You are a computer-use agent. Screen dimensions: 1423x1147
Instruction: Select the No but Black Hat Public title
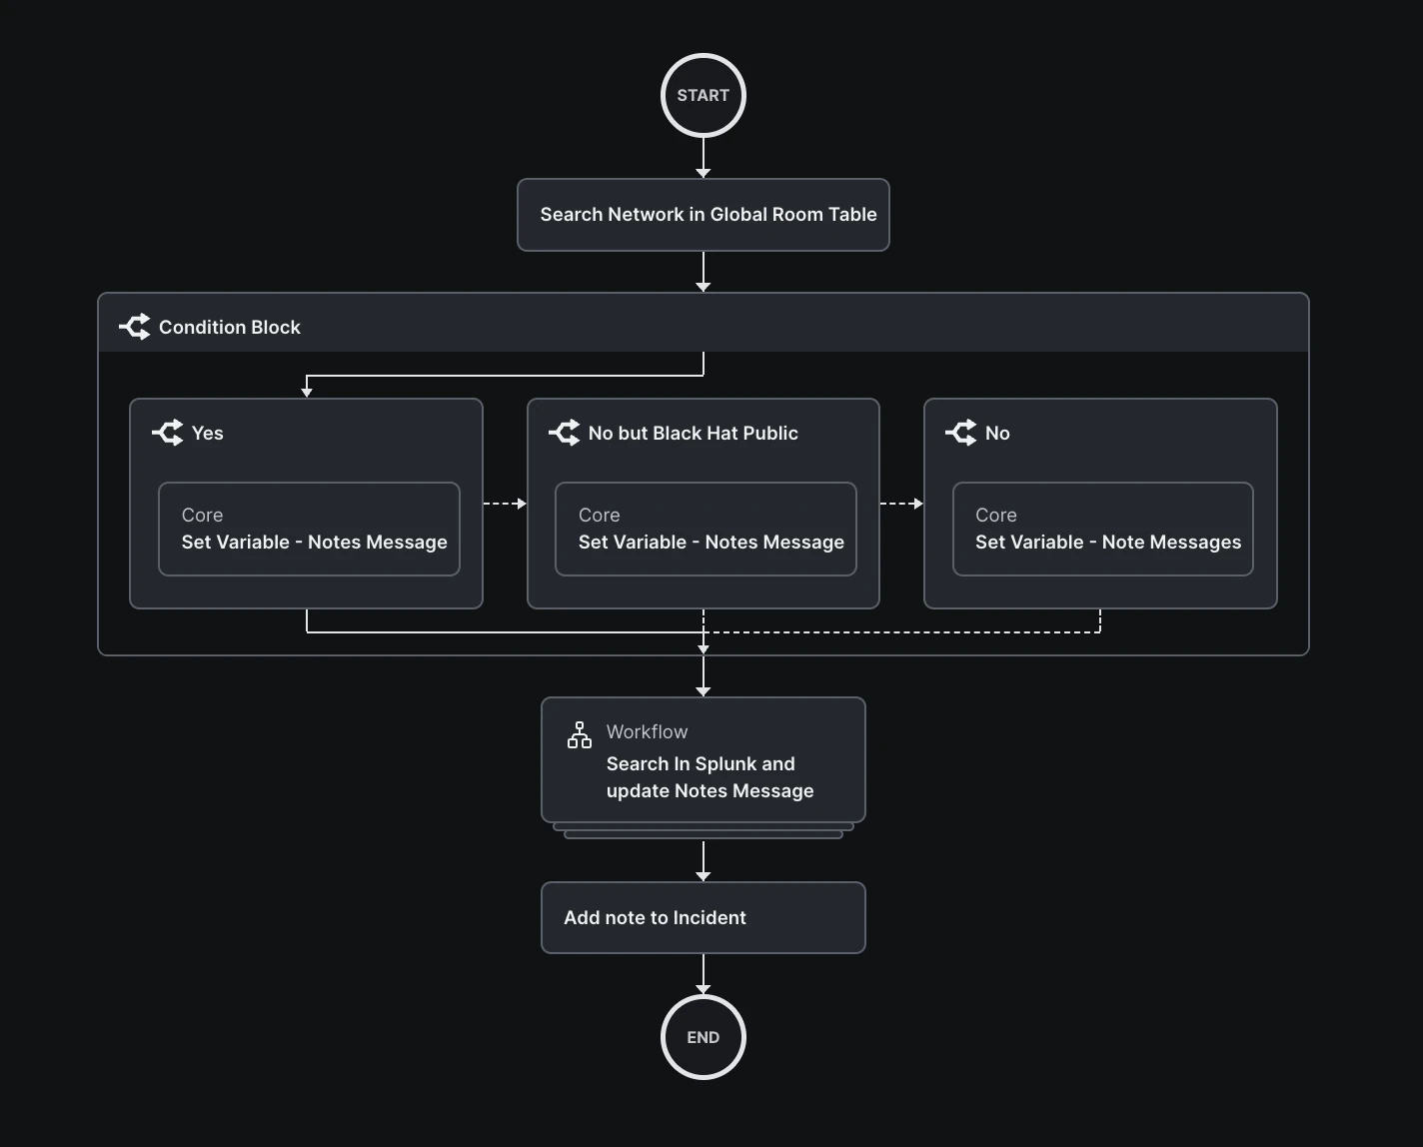[x=693, y=433]
